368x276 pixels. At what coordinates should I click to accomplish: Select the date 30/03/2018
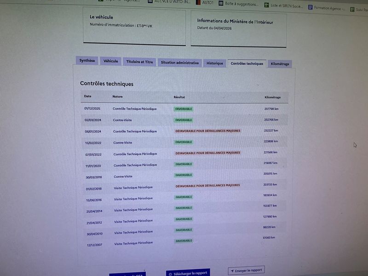(94, 177)
